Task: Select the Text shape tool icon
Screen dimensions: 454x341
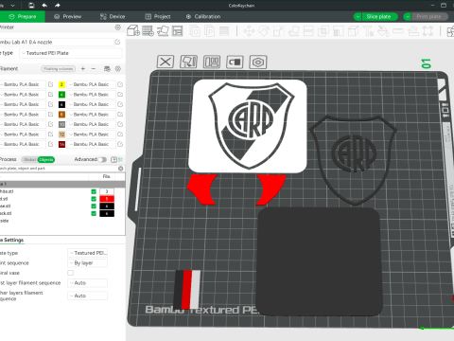Action: (x=368, y=31)
